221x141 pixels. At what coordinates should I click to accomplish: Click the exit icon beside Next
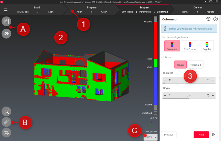click(x=214, y=135)
